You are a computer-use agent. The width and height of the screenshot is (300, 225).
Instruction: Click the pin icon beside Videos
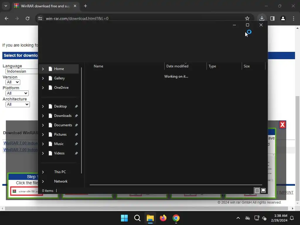[x=76, y=153]
